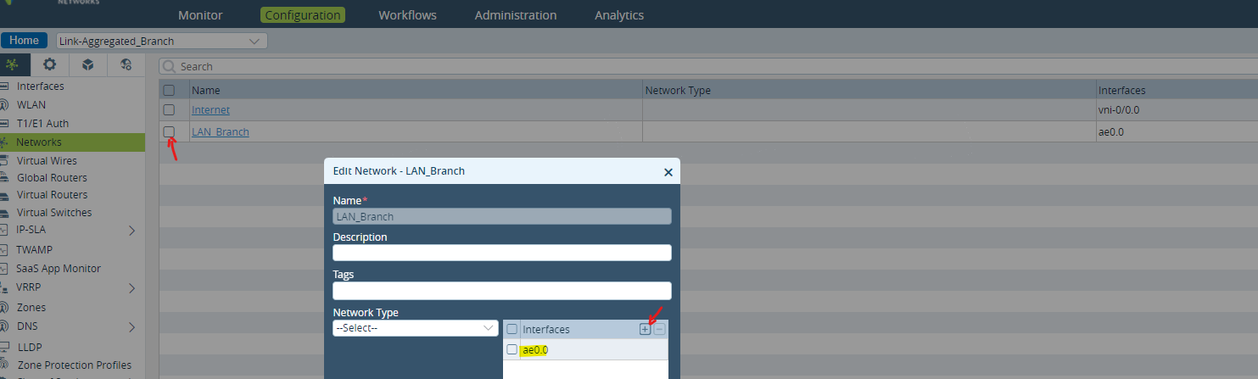
Task: Select WLAN in the sidebar
Action: pos(31,105)
